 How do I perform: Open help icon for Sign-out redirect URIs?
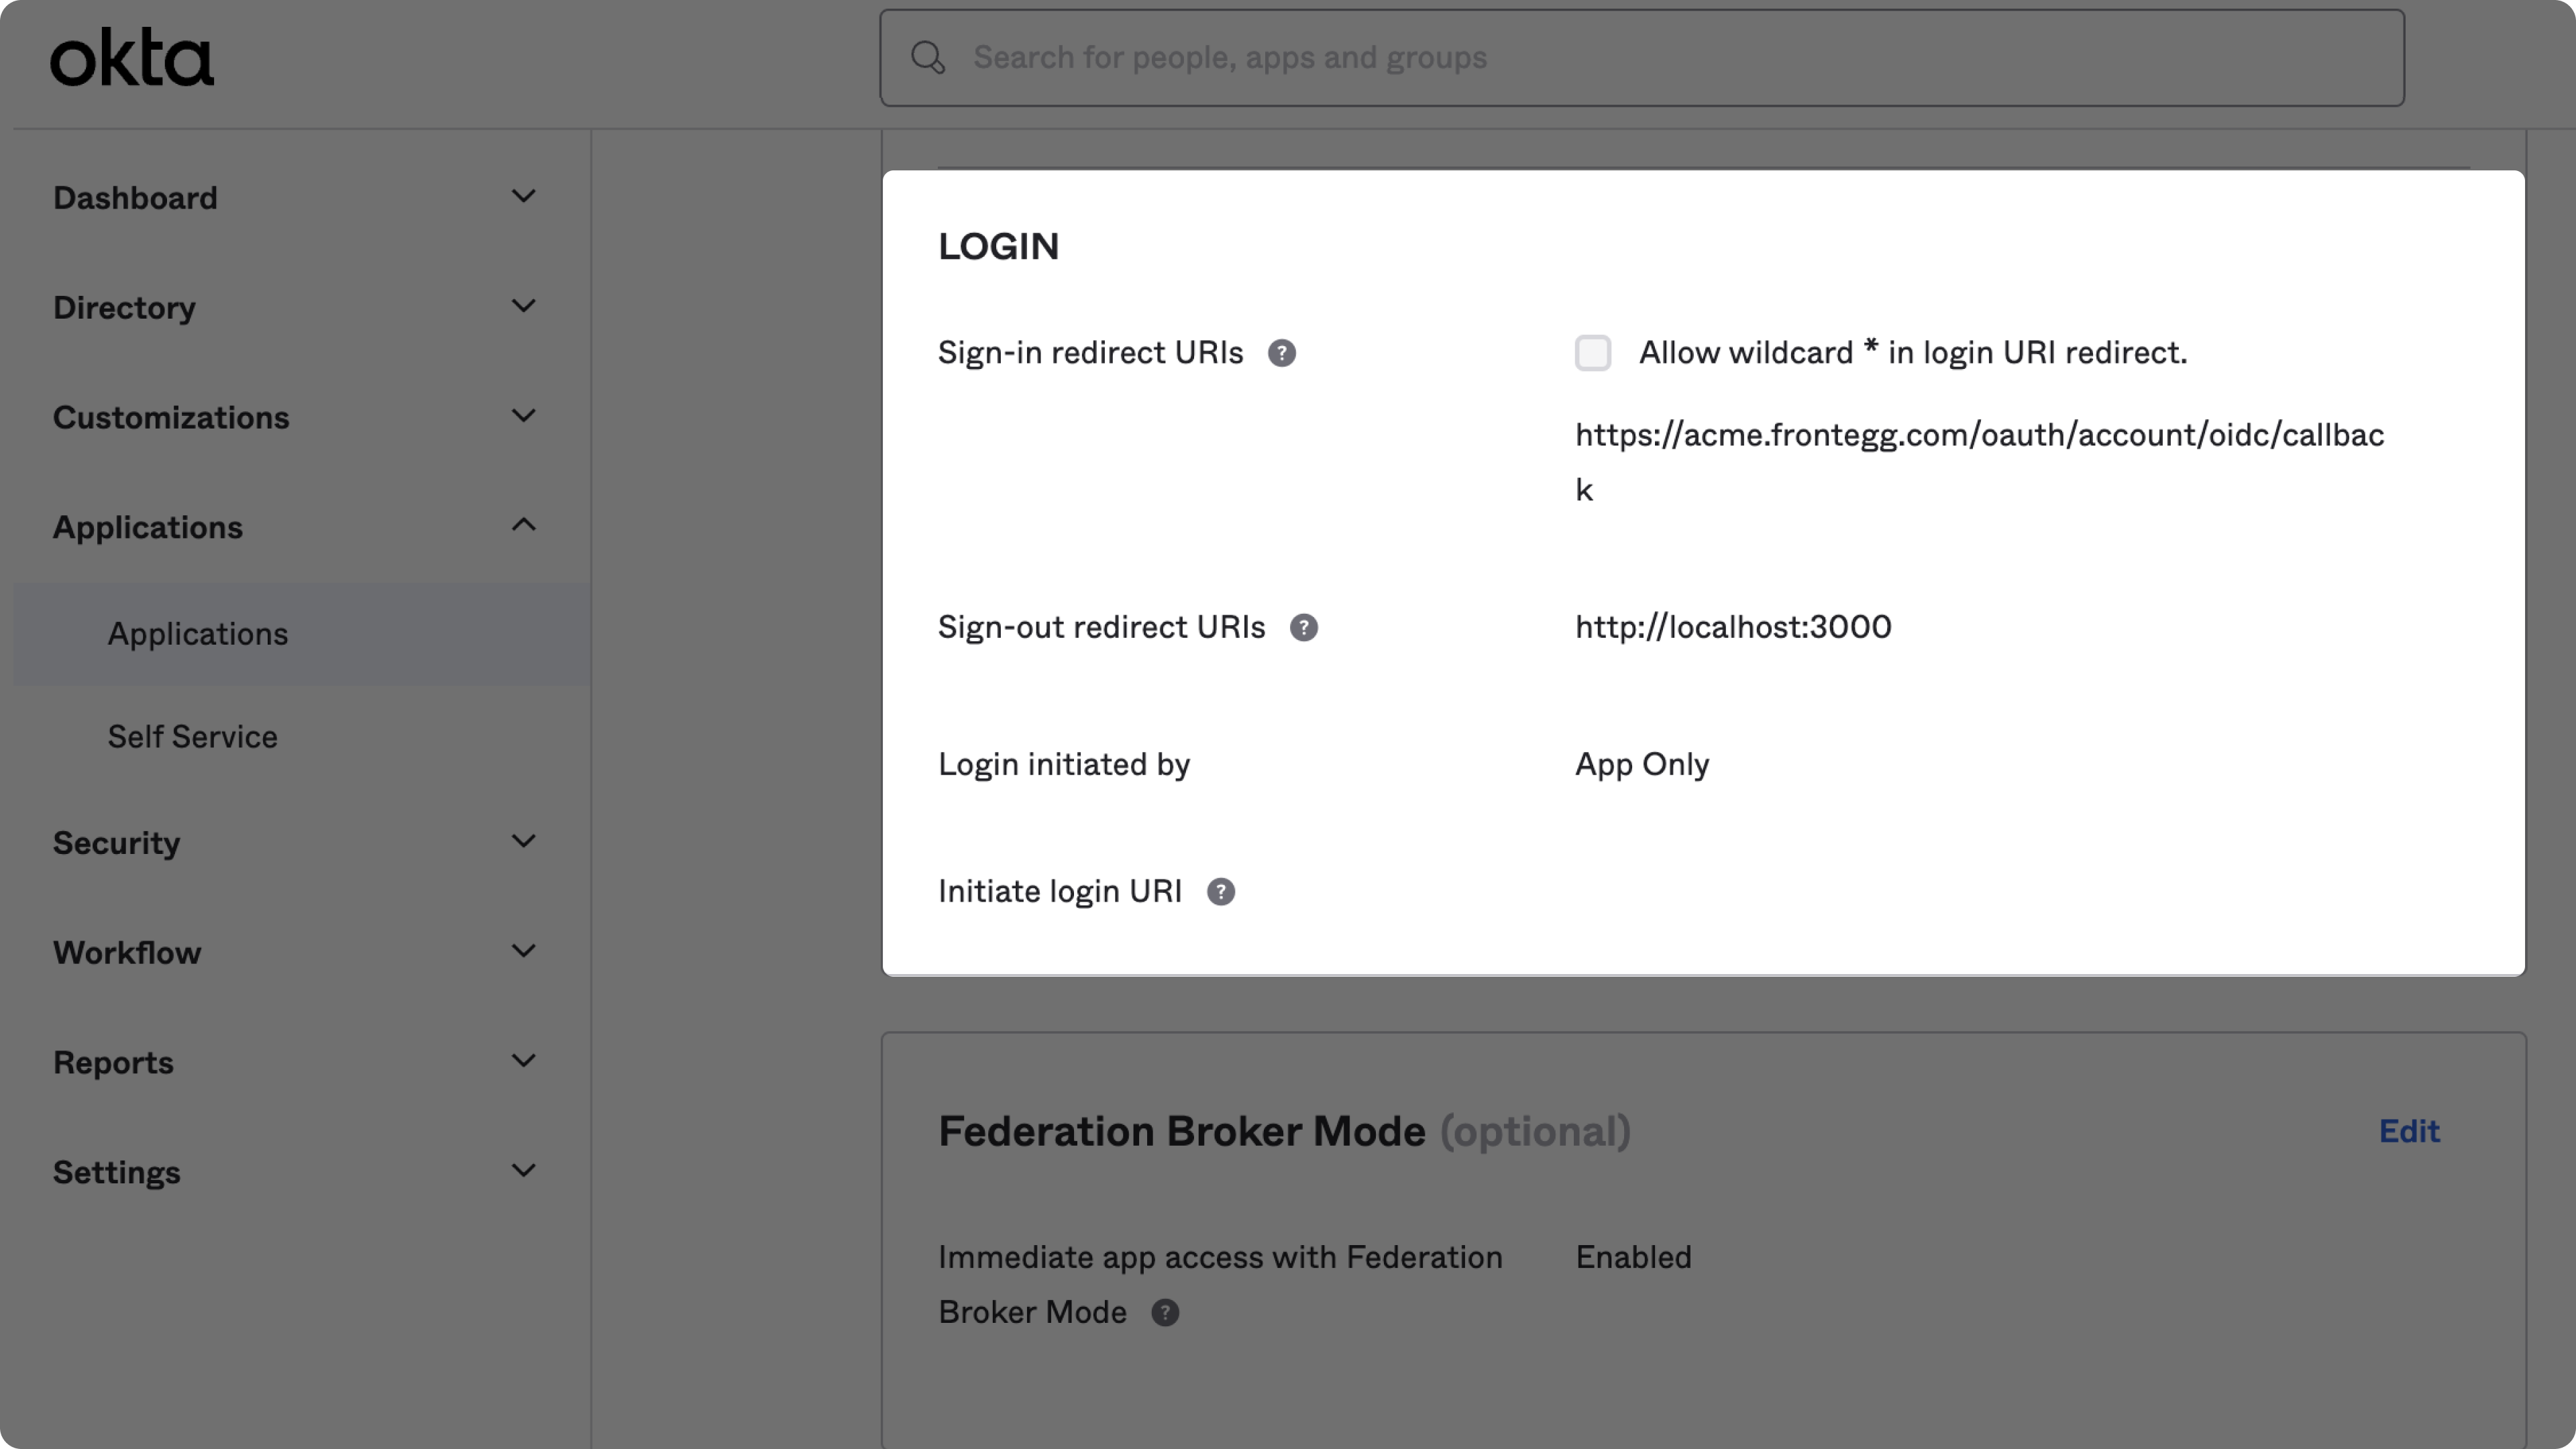(1303, 628)
